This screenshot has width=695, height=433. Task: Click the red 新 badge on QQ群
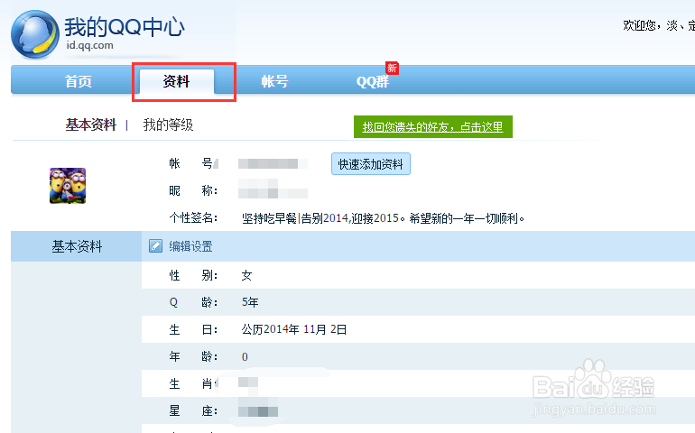click(392, 68)
